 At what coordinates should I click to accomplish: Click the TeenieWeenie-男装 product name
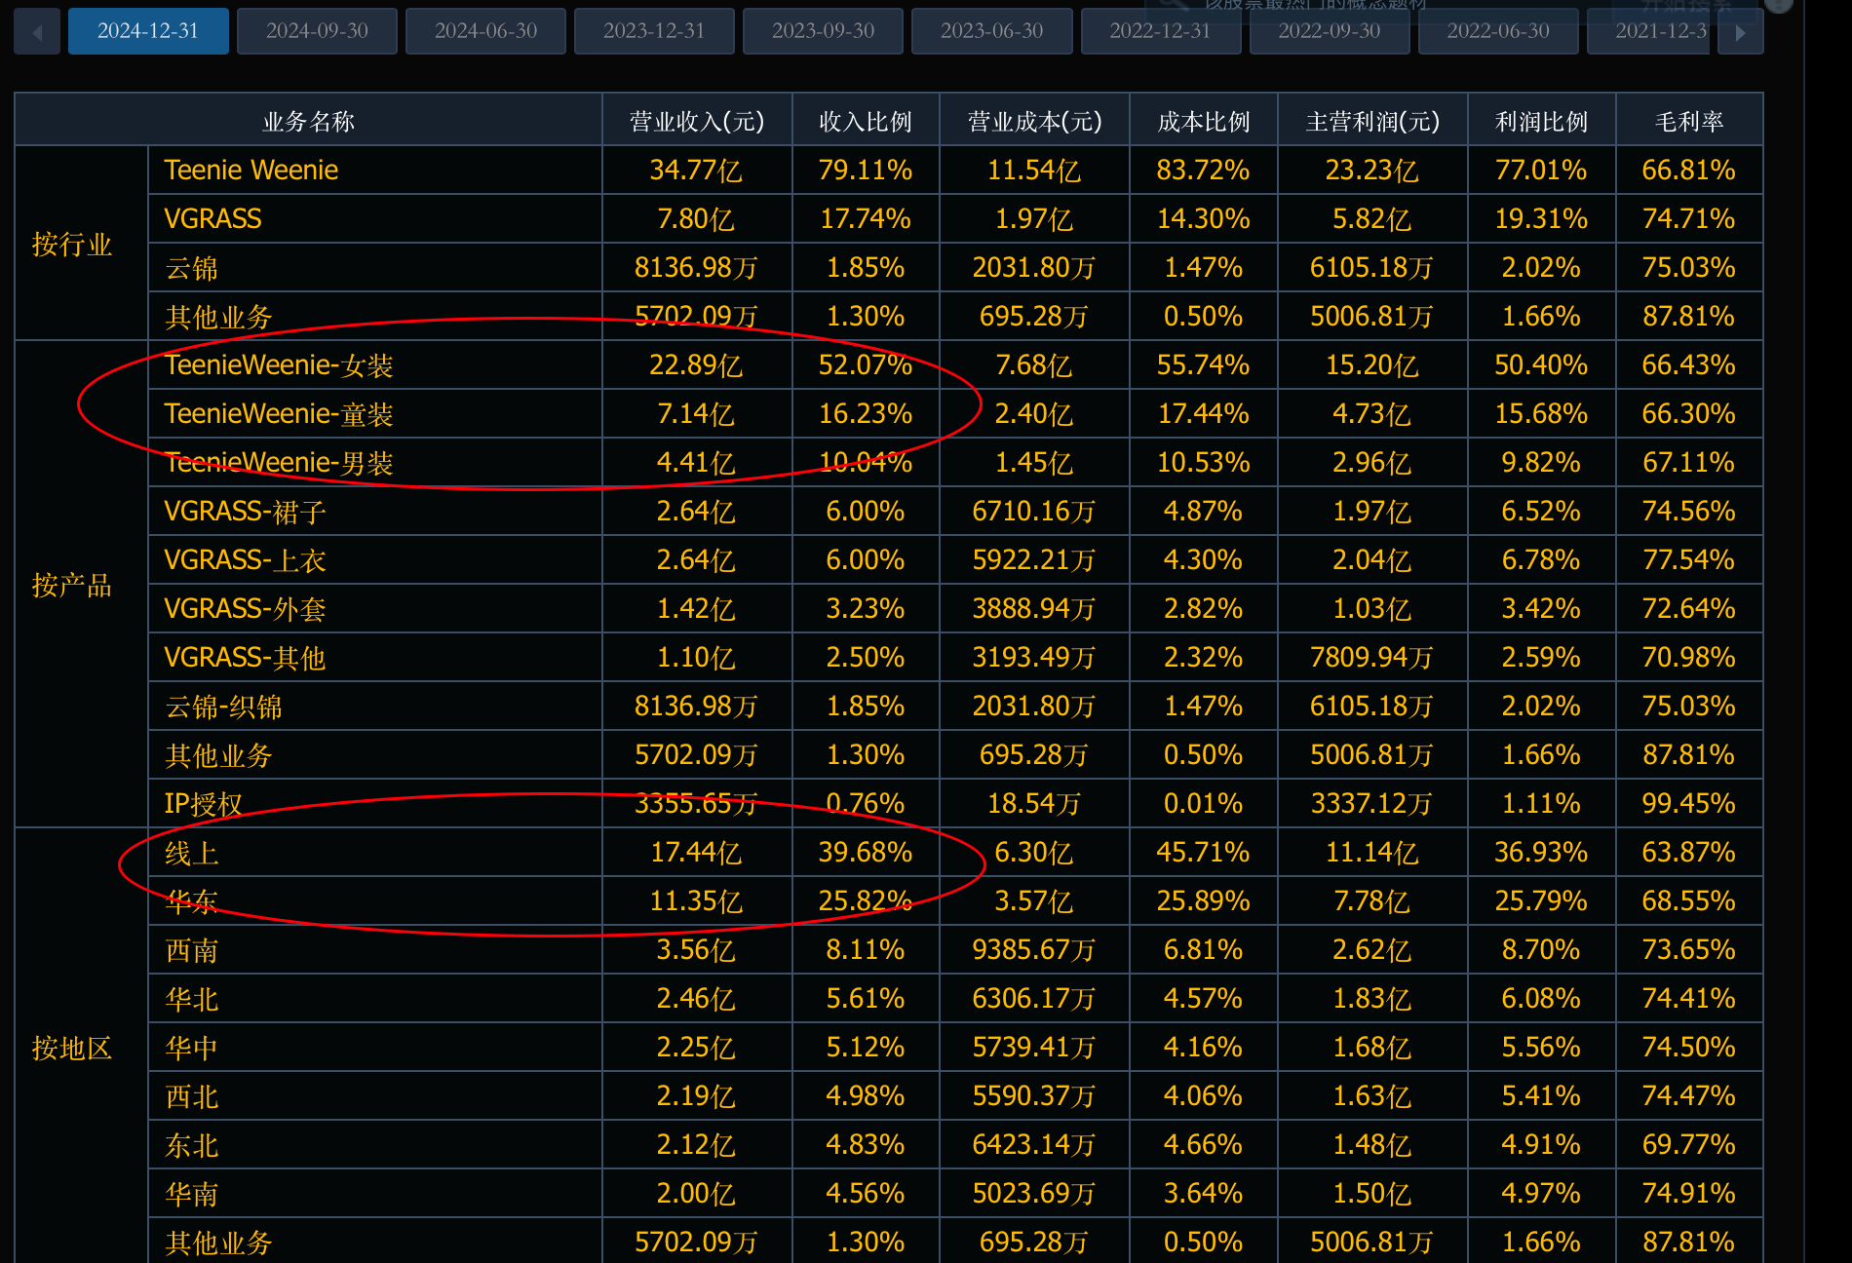click(x=279, y=462)
